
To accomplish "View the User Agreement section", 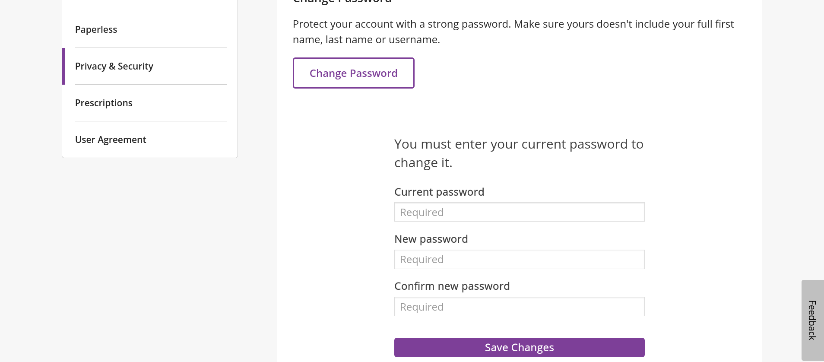I will click(x=111, y=140).
